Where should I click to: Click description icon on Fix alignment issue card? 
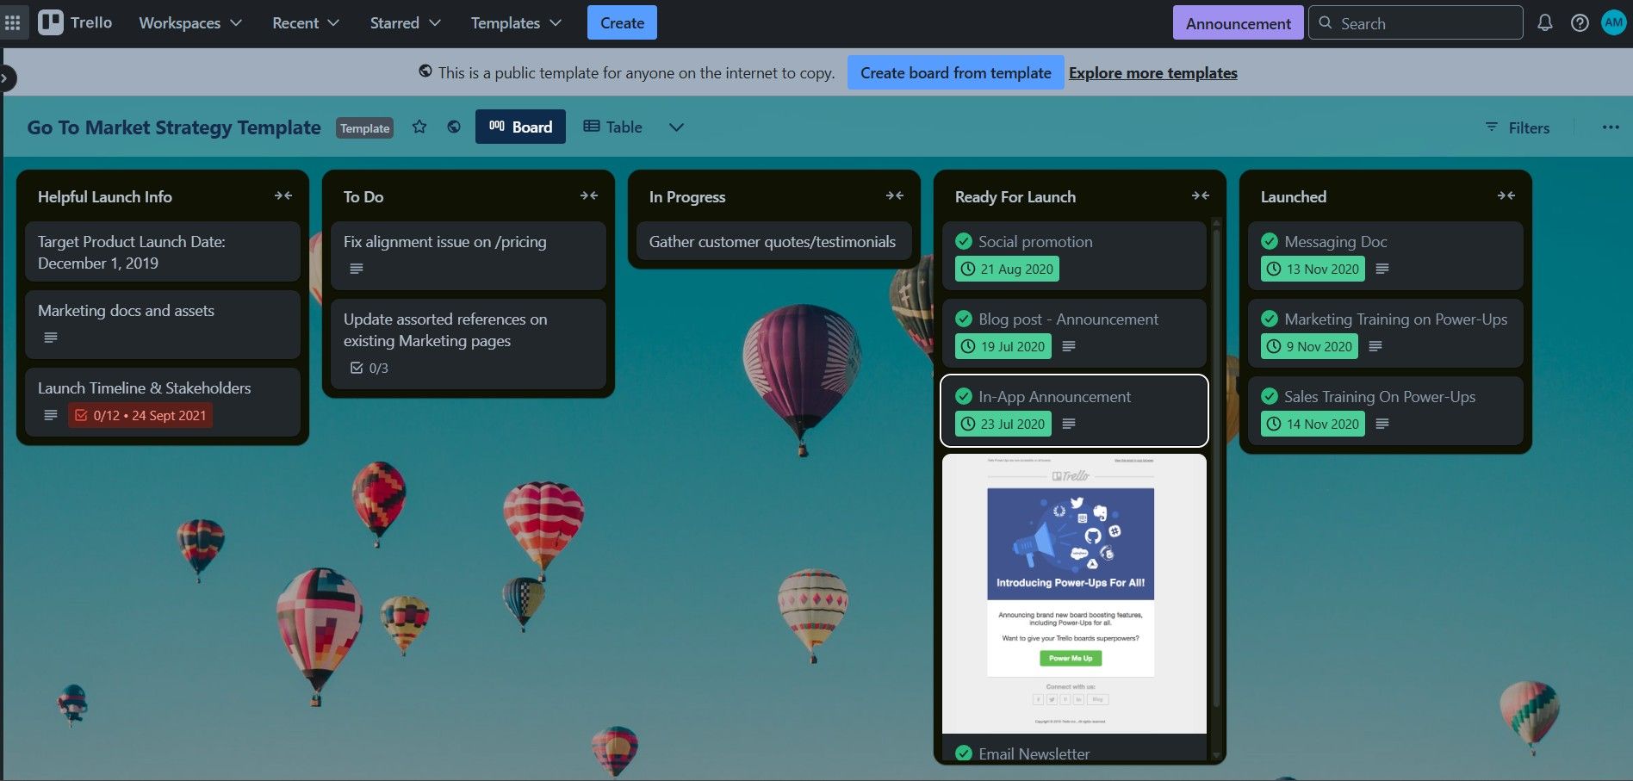pyautogui.click(x=357, y=269)
